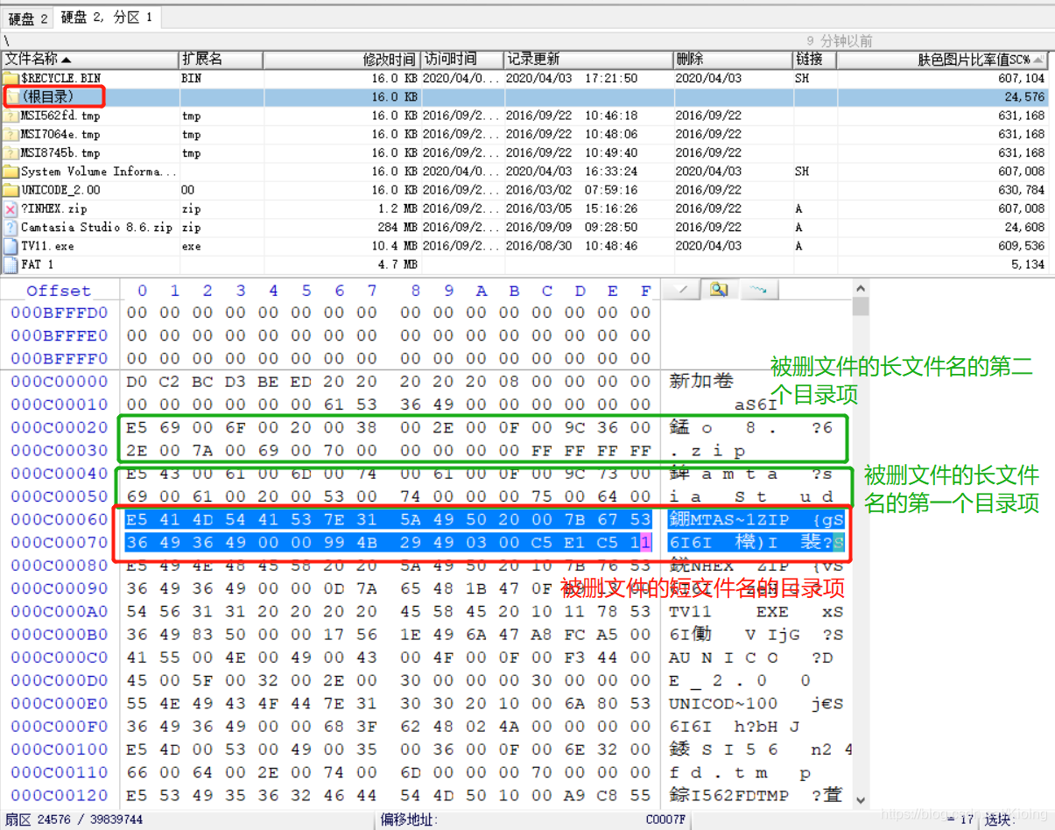Click the wavy arrow button above the text column
The height and width of the screenshot is (830, 1055).
758,290
